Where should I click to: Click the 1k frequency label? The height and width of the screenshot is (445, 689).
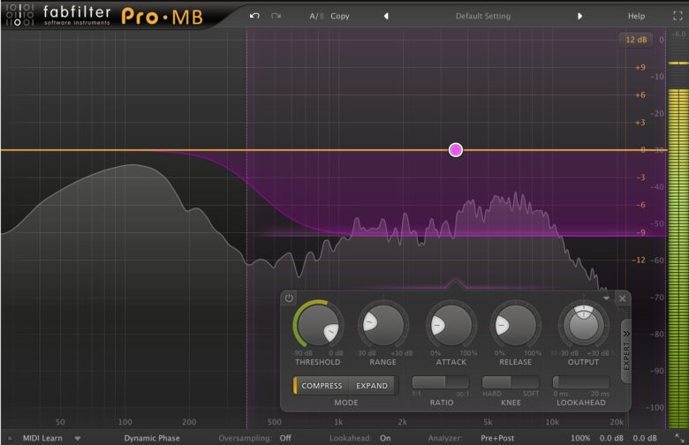(x=338, y=422)
